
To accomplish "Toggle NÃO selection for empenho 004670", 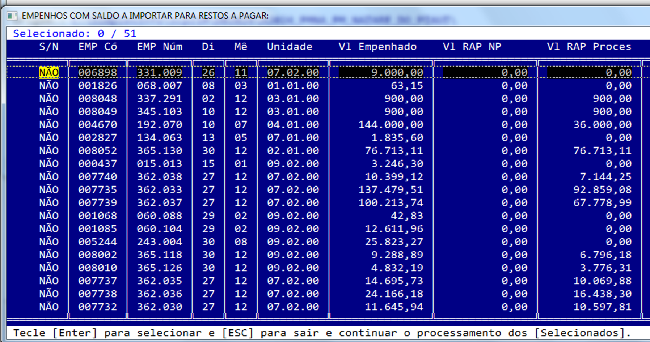I will tap(48, 125).
